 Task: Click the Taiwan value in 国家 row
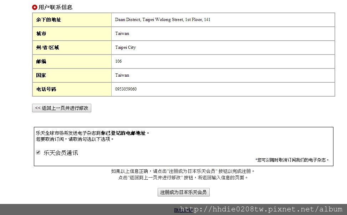click(x=122, y=75)
